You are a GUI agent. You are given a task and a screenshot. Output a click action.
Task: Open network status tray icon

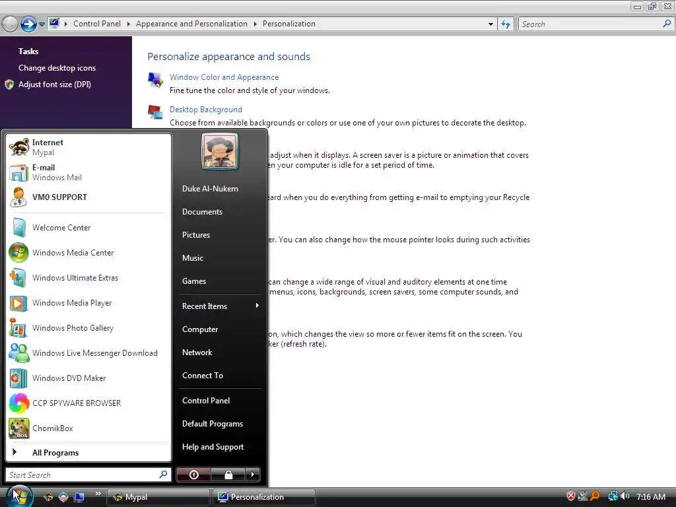[x=613, y=496]
